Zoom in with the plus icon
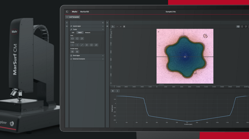Screen dimensions: 249x139 coord(121,27)
